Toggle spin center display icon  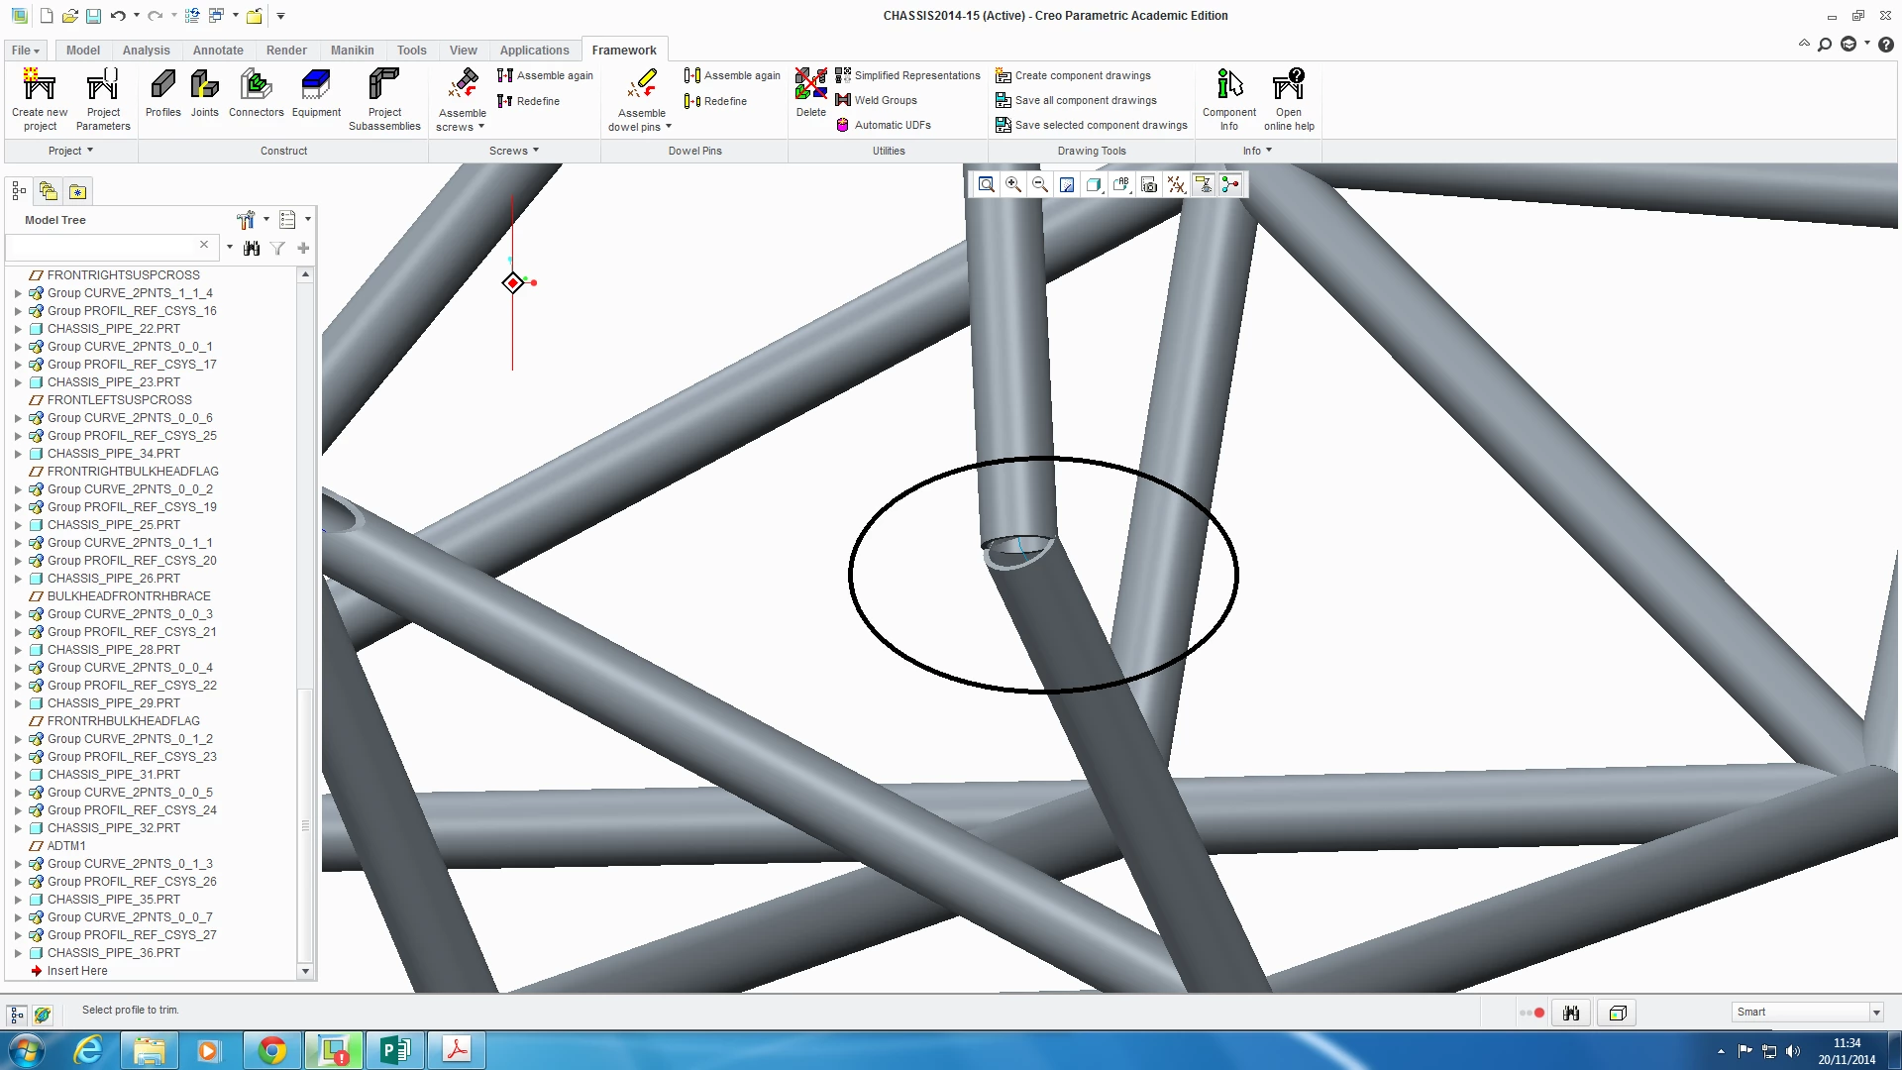pyautogui.click(x=1229, y=185)
